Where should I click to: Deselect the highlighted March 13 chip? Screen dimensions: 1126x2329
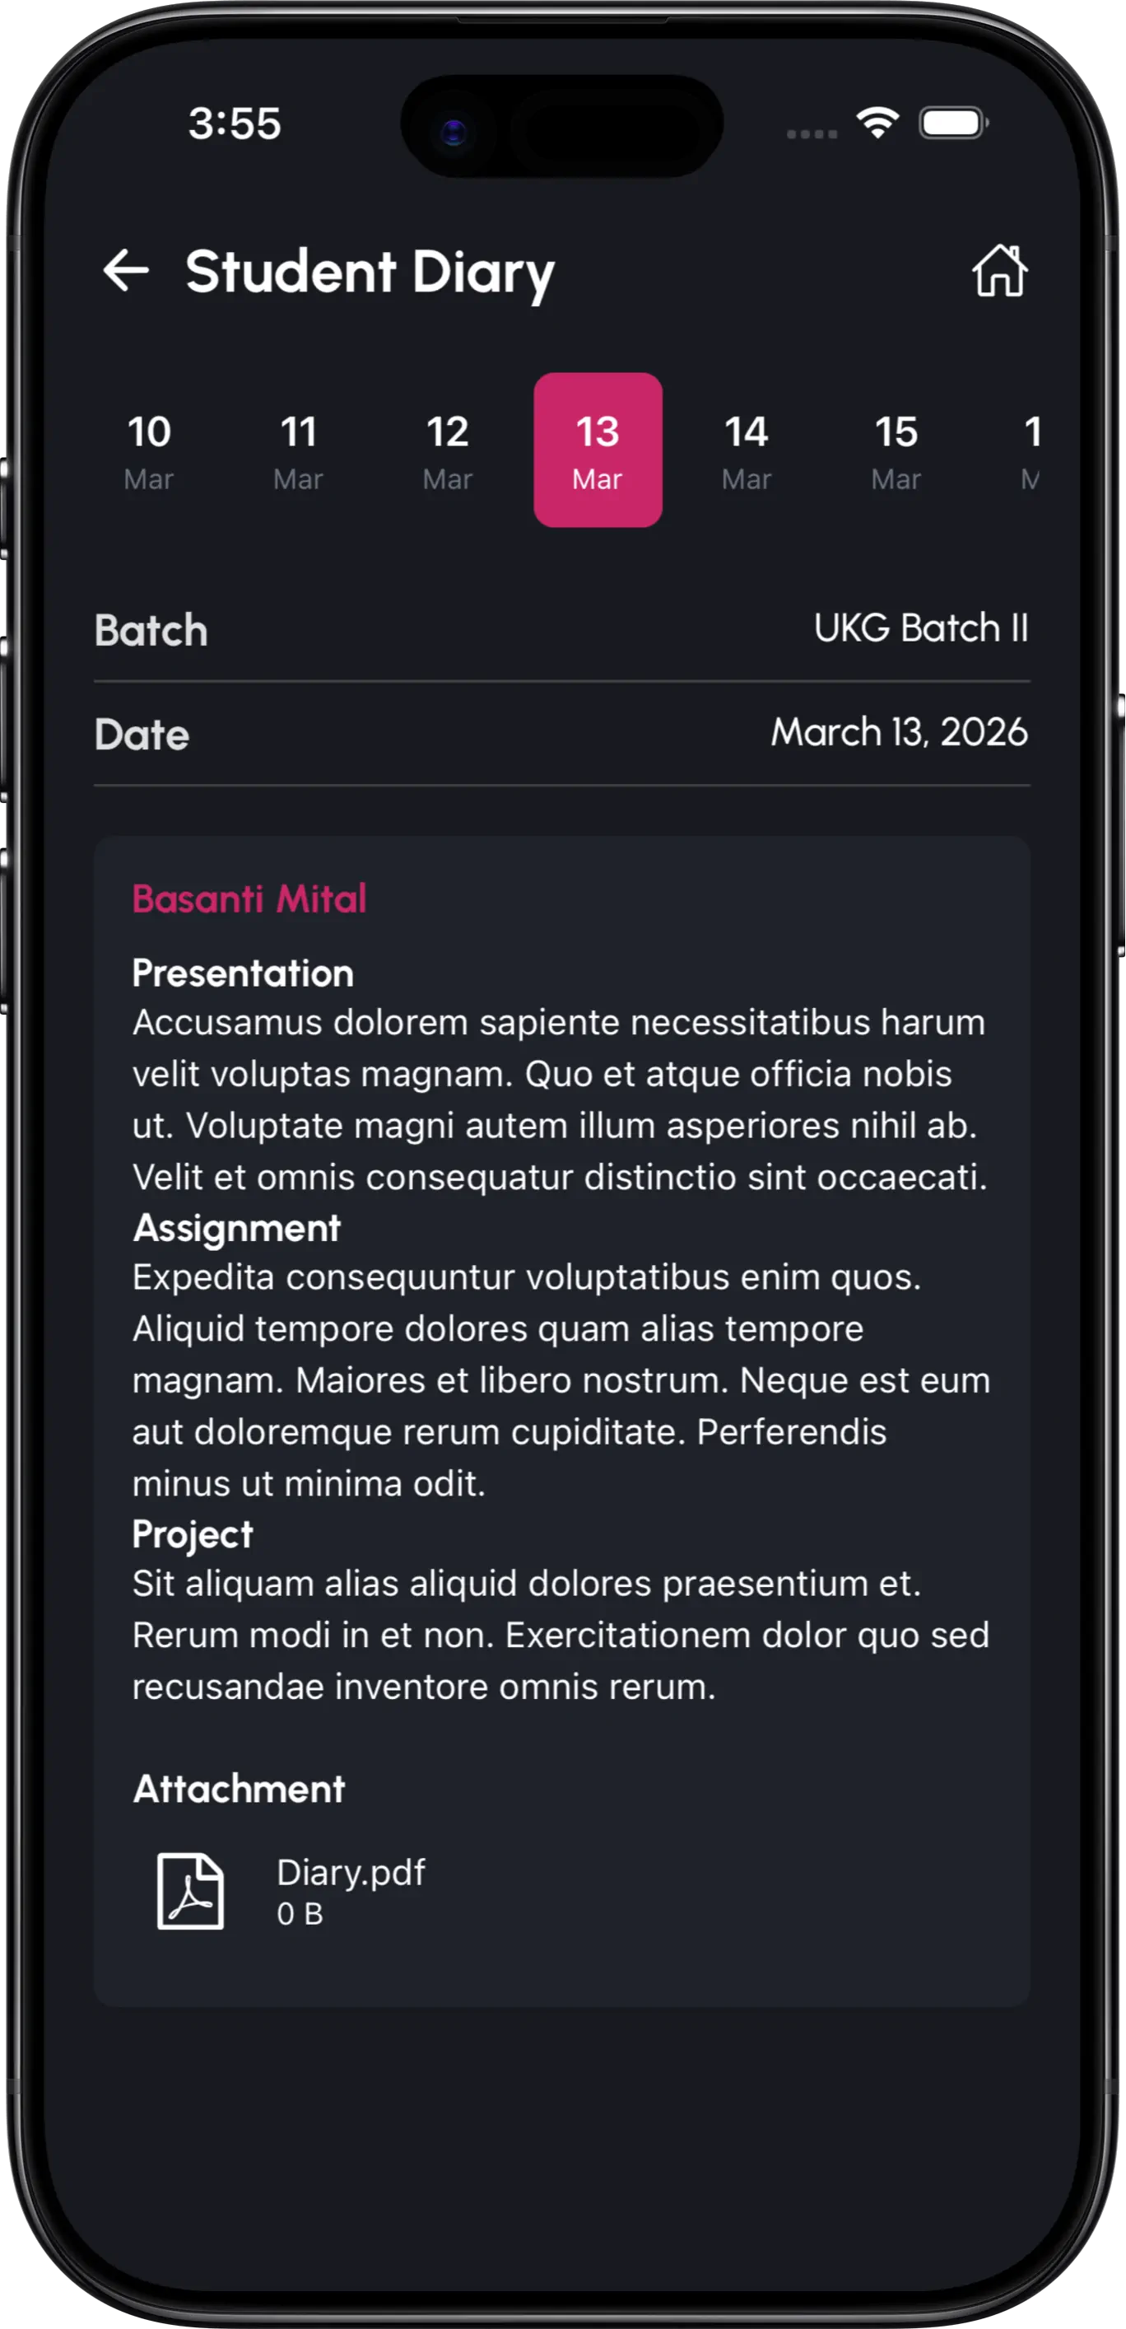point(598,450)
